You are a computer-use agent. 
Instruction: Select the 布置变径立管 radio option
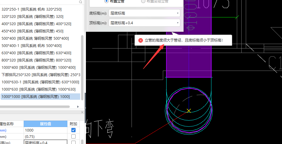[143, 1]
